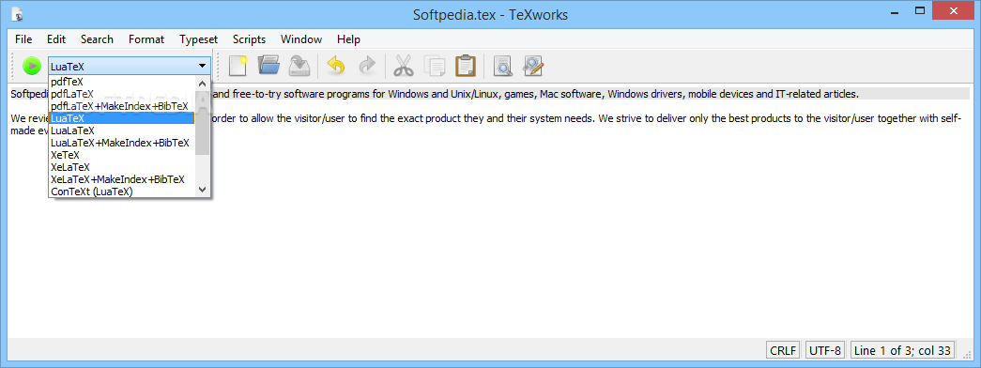981x368 pixels.
Task: Open the Scripts menu
Action: coord(249,39)
